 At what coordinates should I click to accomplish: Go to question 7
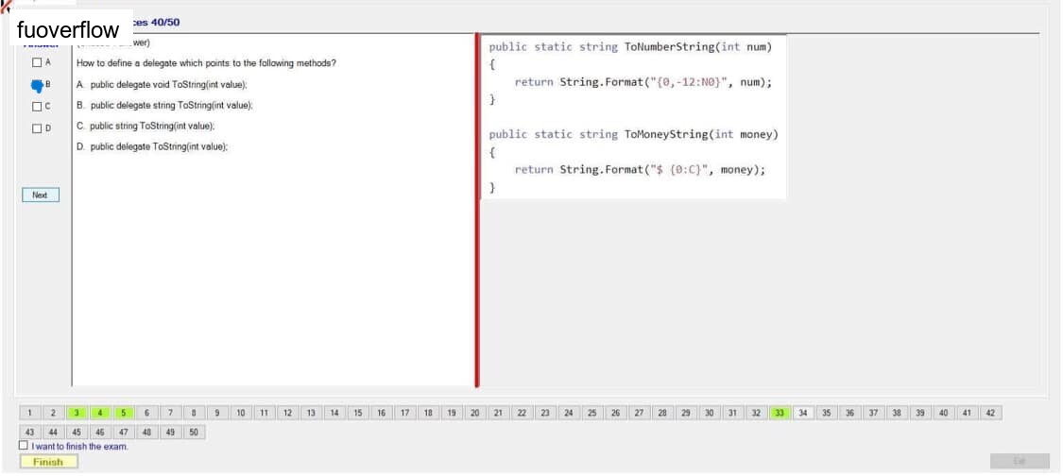[170, 413]
